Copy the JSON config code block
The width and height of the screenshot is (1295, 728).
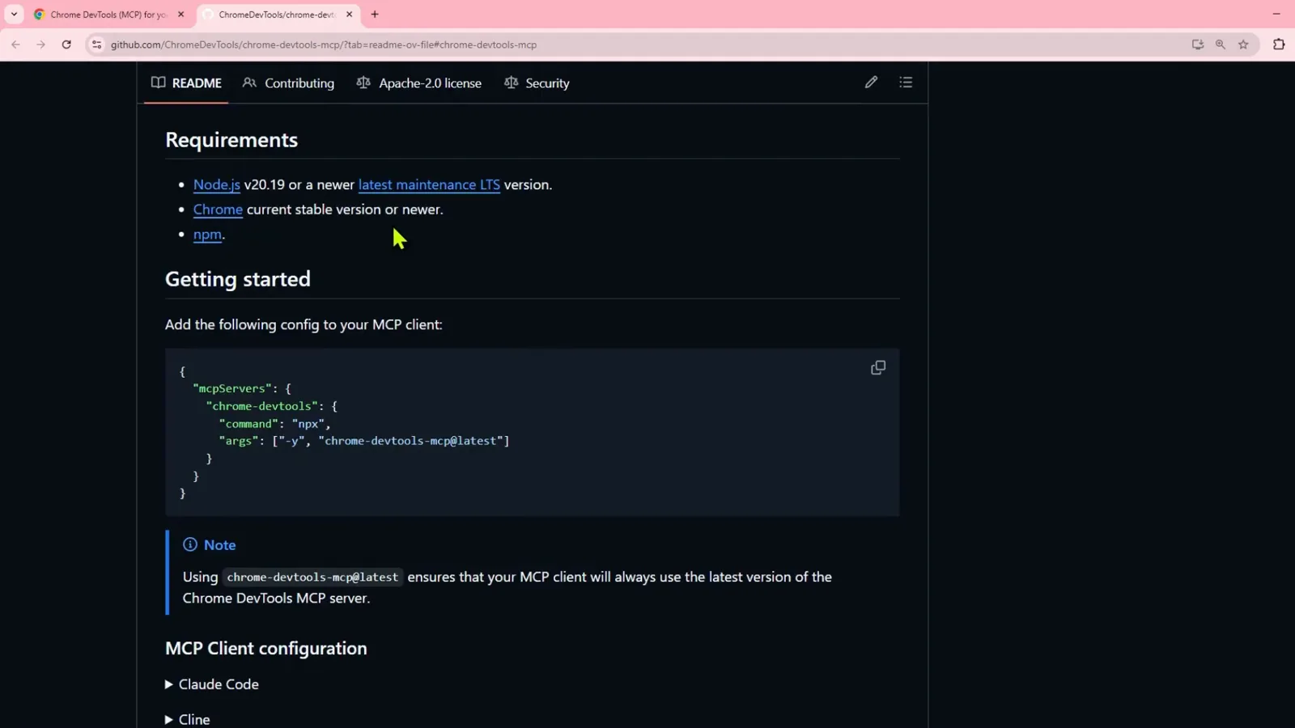point(878,368)
